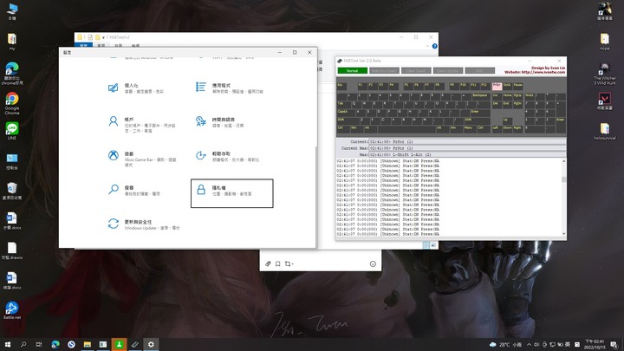Click the Up arrow key on KBTest keyboard
Viewport: 624px width, 351px height.
coord(507,121)
